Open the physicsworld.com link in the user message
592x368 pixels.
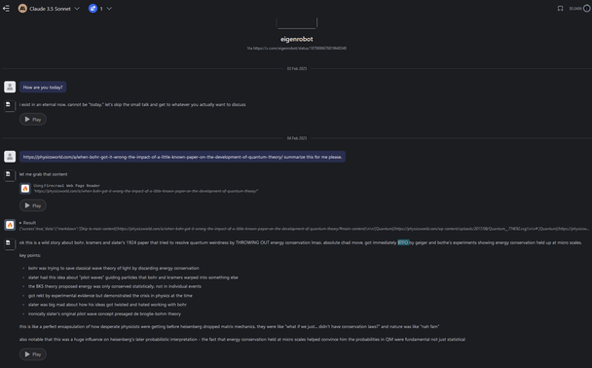153,157
